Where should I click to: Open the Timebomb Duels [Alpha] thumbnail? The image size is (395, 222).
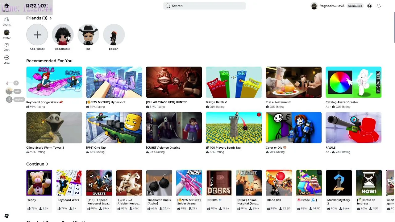coord(159,183)
